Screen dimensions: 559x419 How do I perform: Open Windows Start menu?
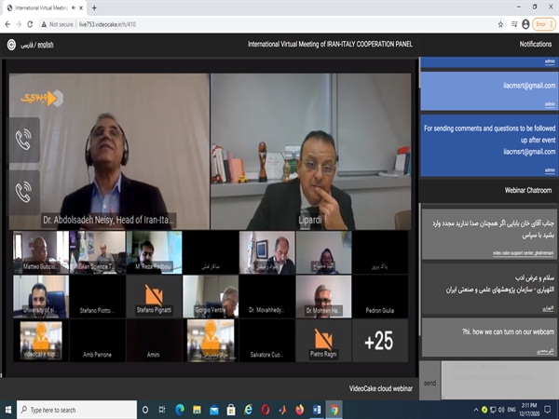[8, 410]
